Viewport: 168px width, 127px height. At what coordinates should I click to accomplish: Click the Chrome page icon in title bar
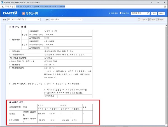(3, 2)
